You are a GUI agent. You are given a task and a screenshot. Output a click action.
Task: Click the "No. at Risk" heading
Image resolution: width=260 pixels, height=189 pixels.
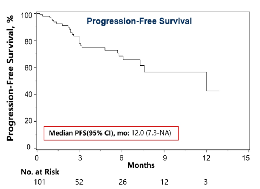40,172
